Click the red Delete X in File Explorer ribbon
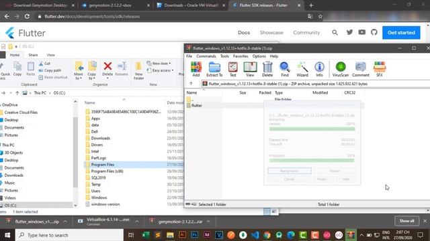The image size is (430, 241). 107,66
